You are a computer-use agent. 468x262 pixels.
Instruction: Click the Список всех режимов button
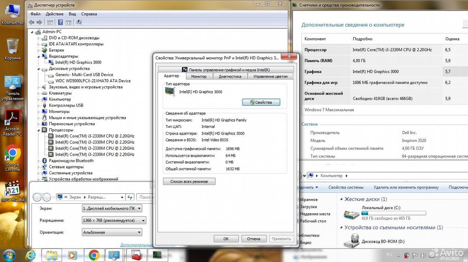click(x=189, y=181)
